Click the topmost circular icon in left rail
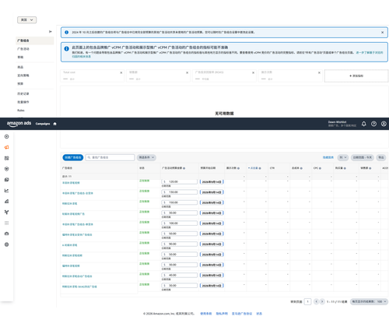Image resolution: width=389 pixels, height=320 pixels. 7,136
